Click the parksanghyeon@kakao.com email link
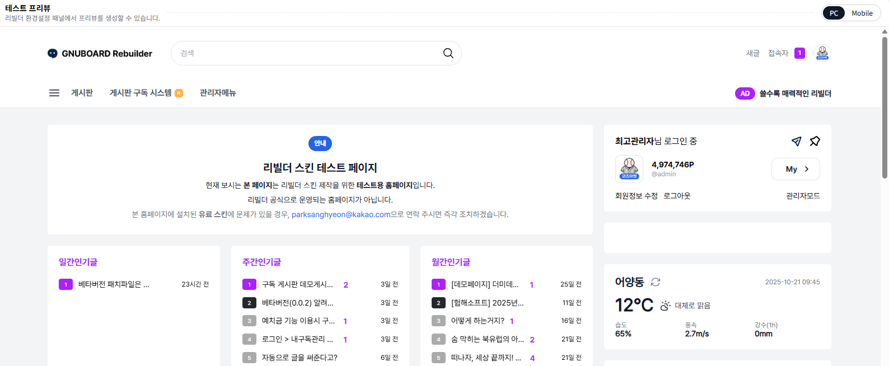This screenshot has width=889, height=366. [340, 214]
